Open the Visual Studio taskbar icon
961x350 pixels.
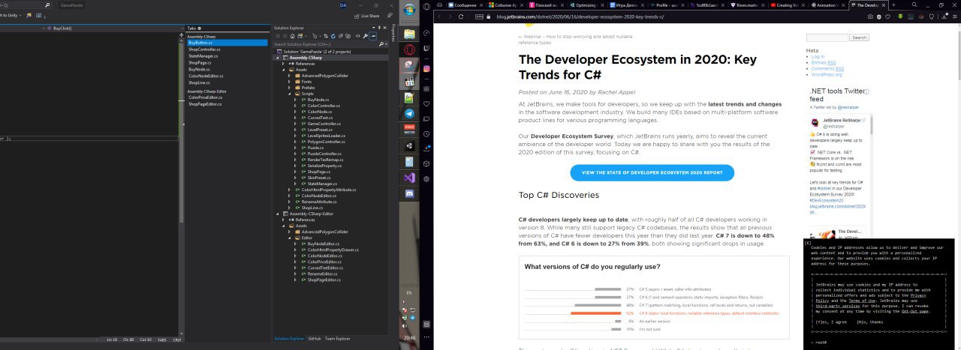pos(409,178)
